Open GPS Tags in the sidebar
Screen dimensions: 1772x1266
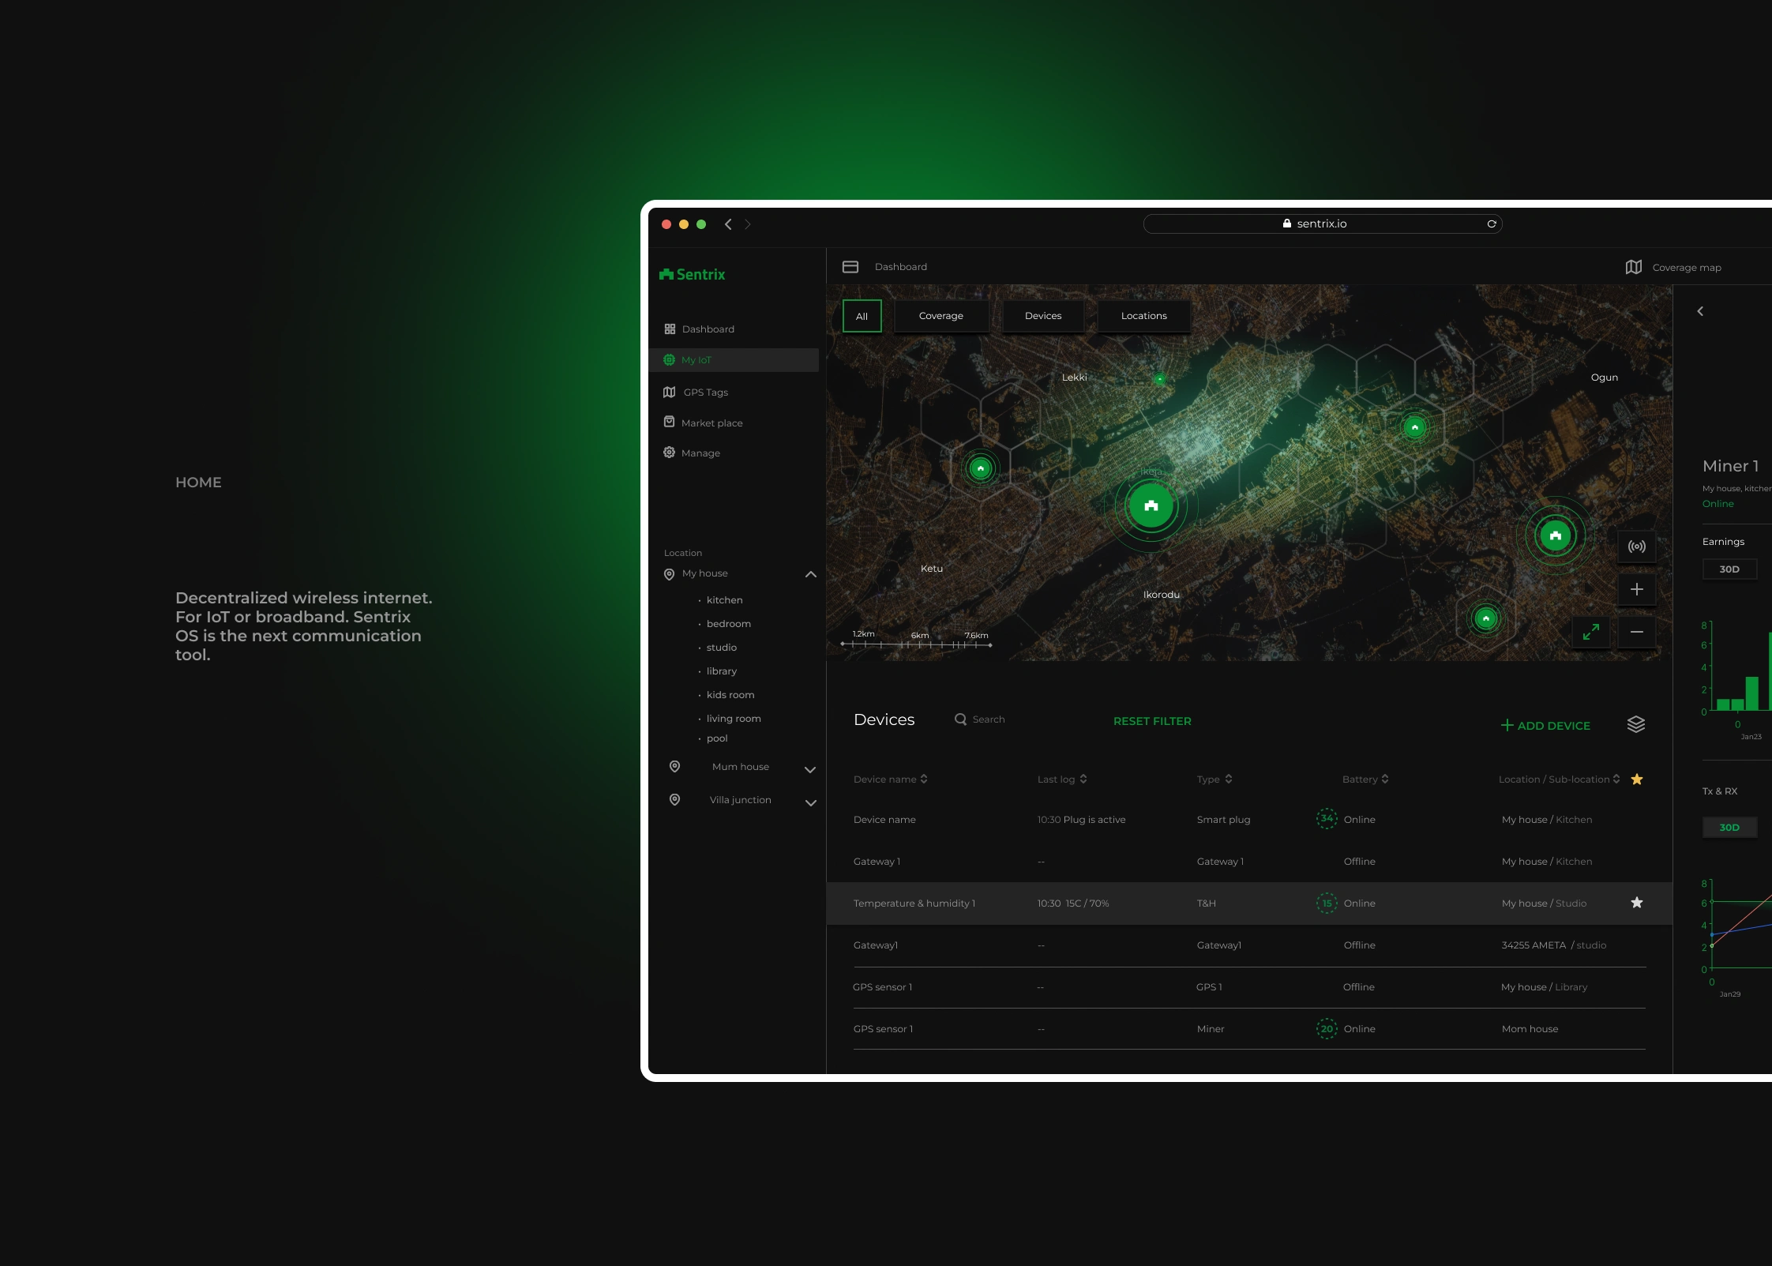(705, 393)
